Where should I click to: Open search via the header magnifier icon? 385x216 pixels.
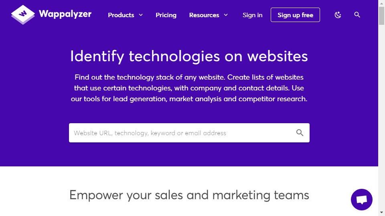[357, 15]
